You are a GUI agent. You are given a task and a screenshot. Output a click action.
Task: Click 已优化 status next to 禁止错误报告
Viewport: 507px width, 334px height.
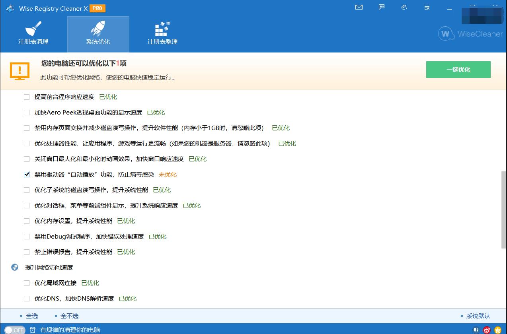[126, 252]
